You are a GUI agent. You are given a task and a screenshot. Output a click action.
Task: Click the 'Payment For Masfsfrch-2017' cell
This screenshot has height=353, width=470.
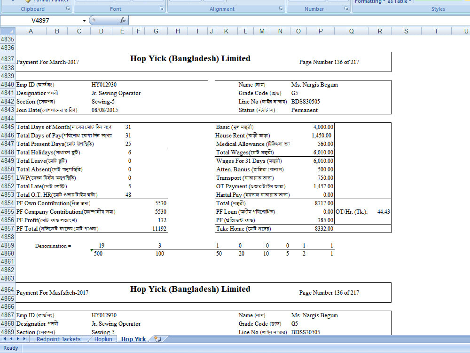click(x=53, y=293)
